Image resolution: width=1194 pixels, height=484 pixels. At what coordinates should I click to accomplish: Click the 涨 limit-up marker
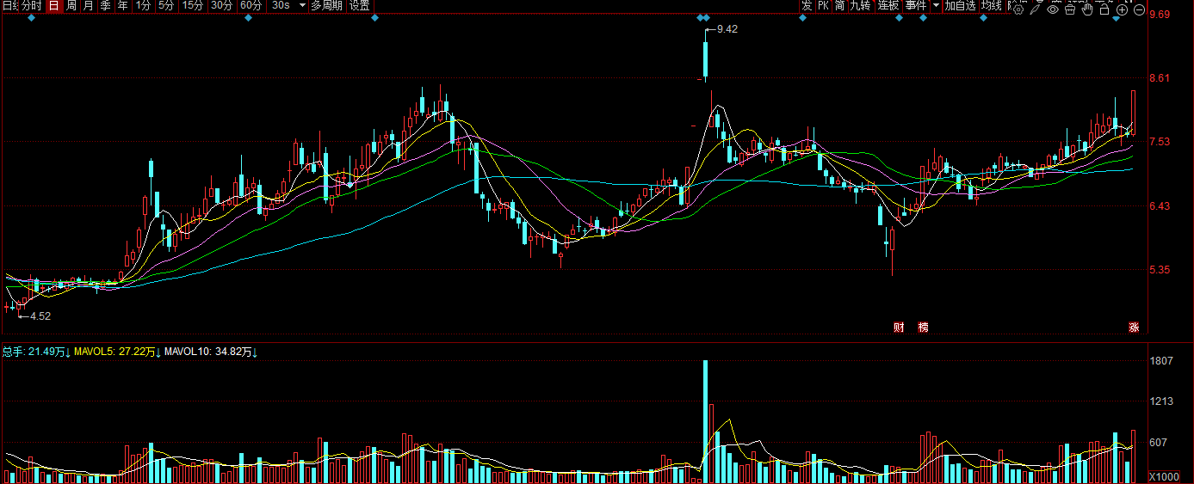click(1135, 327)
